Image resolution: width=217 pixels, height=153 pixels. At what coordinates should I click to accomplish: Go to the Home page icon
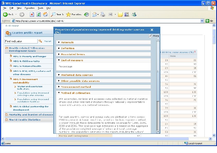[45, 14]
